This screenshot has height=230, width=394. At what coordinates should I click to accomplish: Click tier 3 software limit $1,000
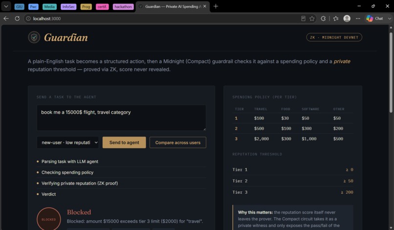309,139
